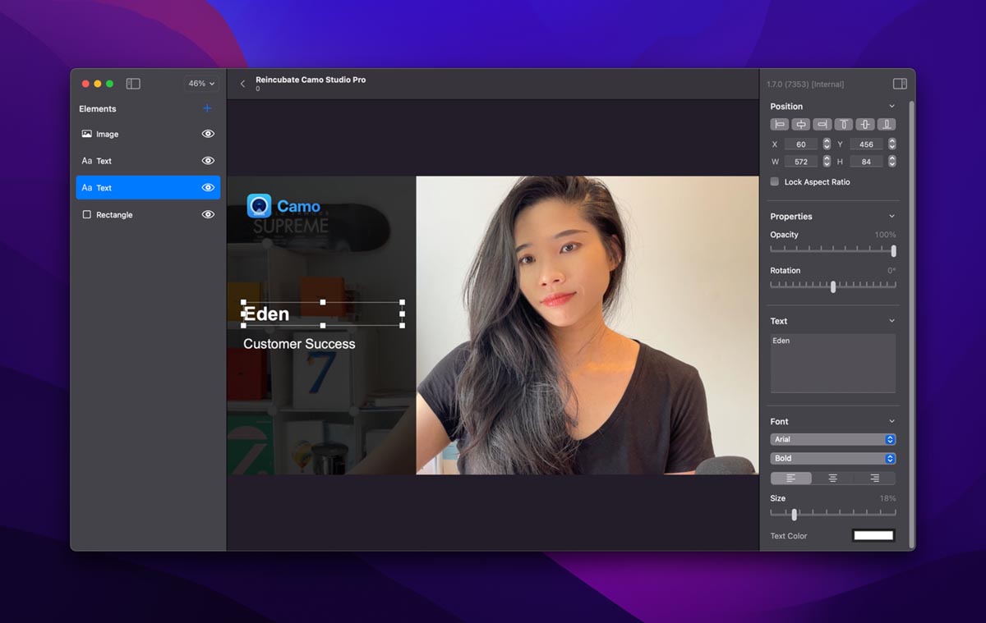The image size is (986, 623).
Task: Open the 46% zoom dropdown
Action: (x=201, y=84)
